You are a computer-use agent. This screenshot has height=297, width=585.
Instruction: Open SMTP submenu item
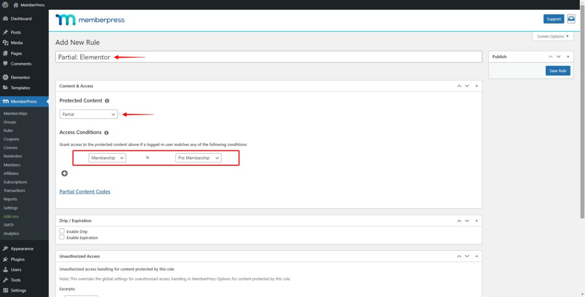click(x=9, y=225)
